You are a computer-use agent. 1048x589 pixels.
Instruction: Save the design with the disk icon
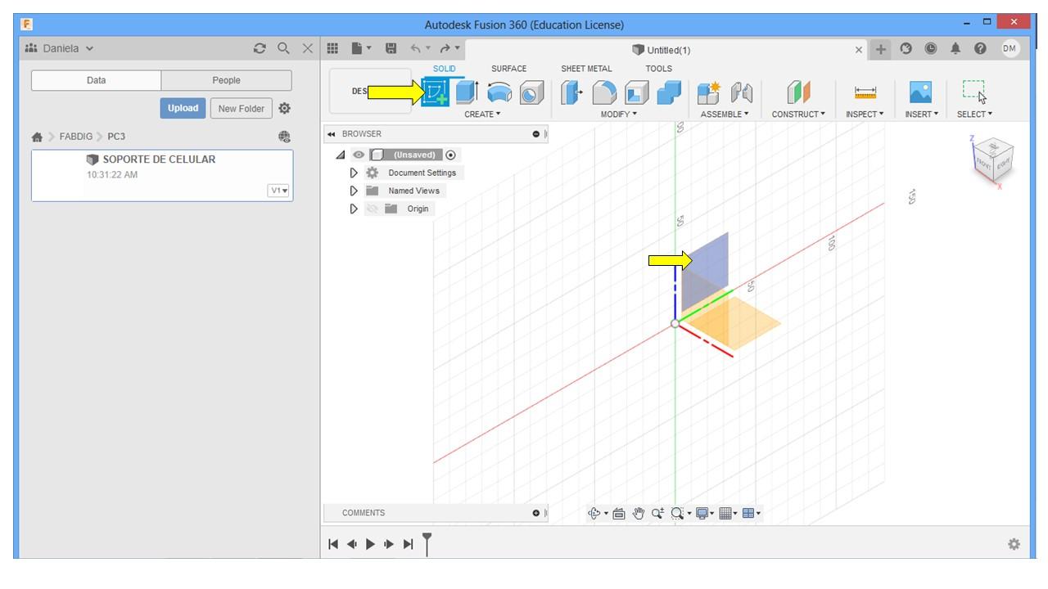[391, 49]
